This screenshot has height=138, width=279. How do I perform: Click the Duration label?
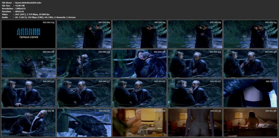6,11
